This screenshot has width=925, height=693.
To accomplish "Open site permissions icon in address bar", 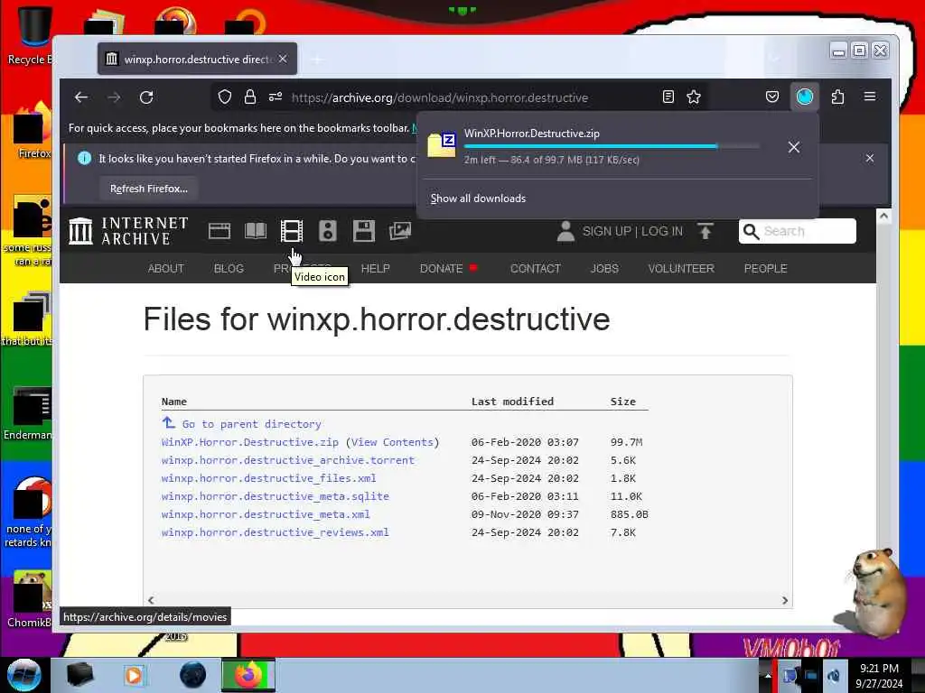I will [x=275, y=97].
